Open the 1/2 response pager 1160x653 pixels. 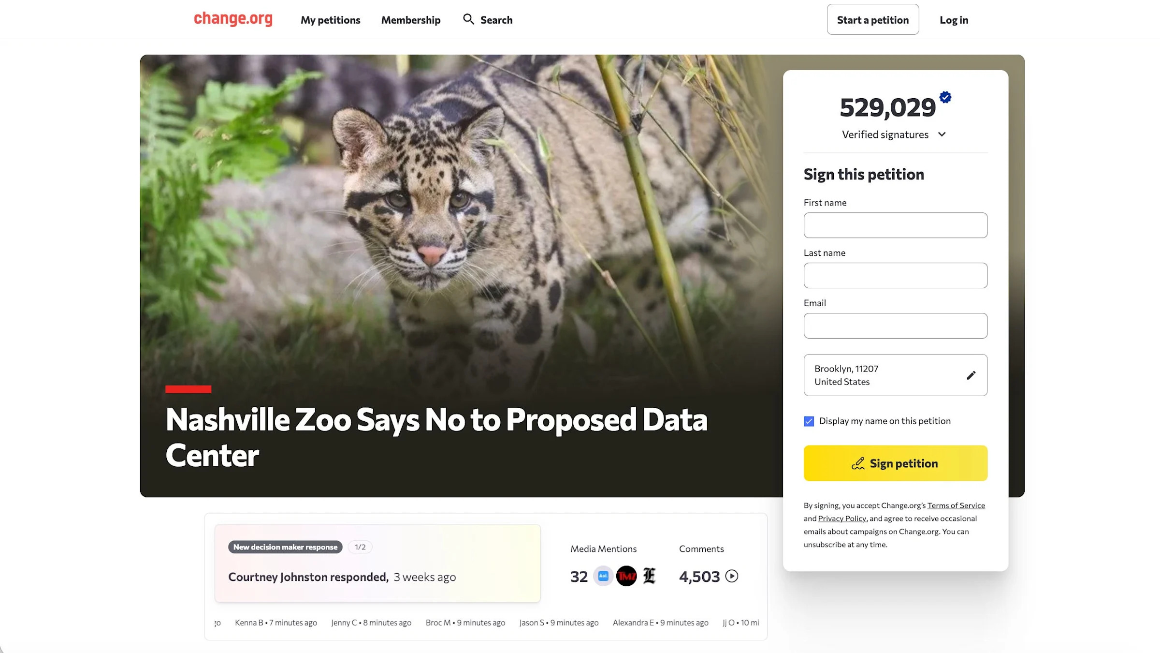tap(360, 547)
